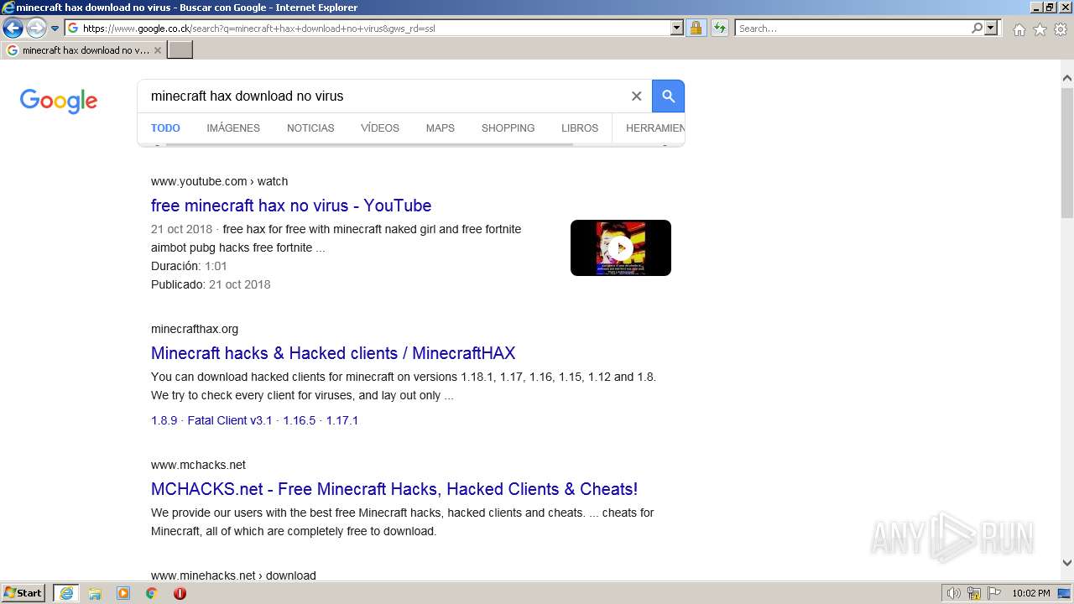Viewport: 1074px width, 604px height.
Task: Click the browser Search box
Action: 852,28
